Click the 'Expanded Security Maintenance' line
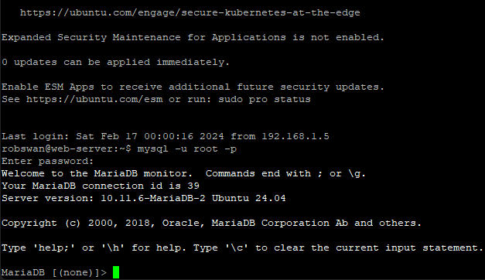 click(x=193, y=37)
